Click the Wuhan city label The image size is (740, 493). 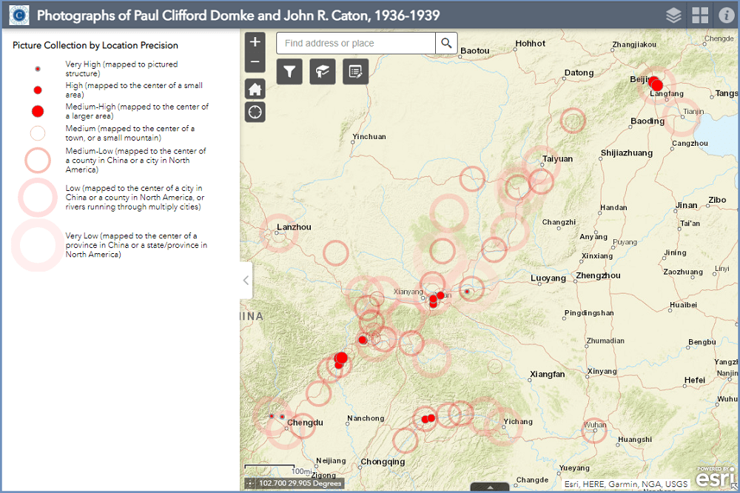click(x=595, y=425)
